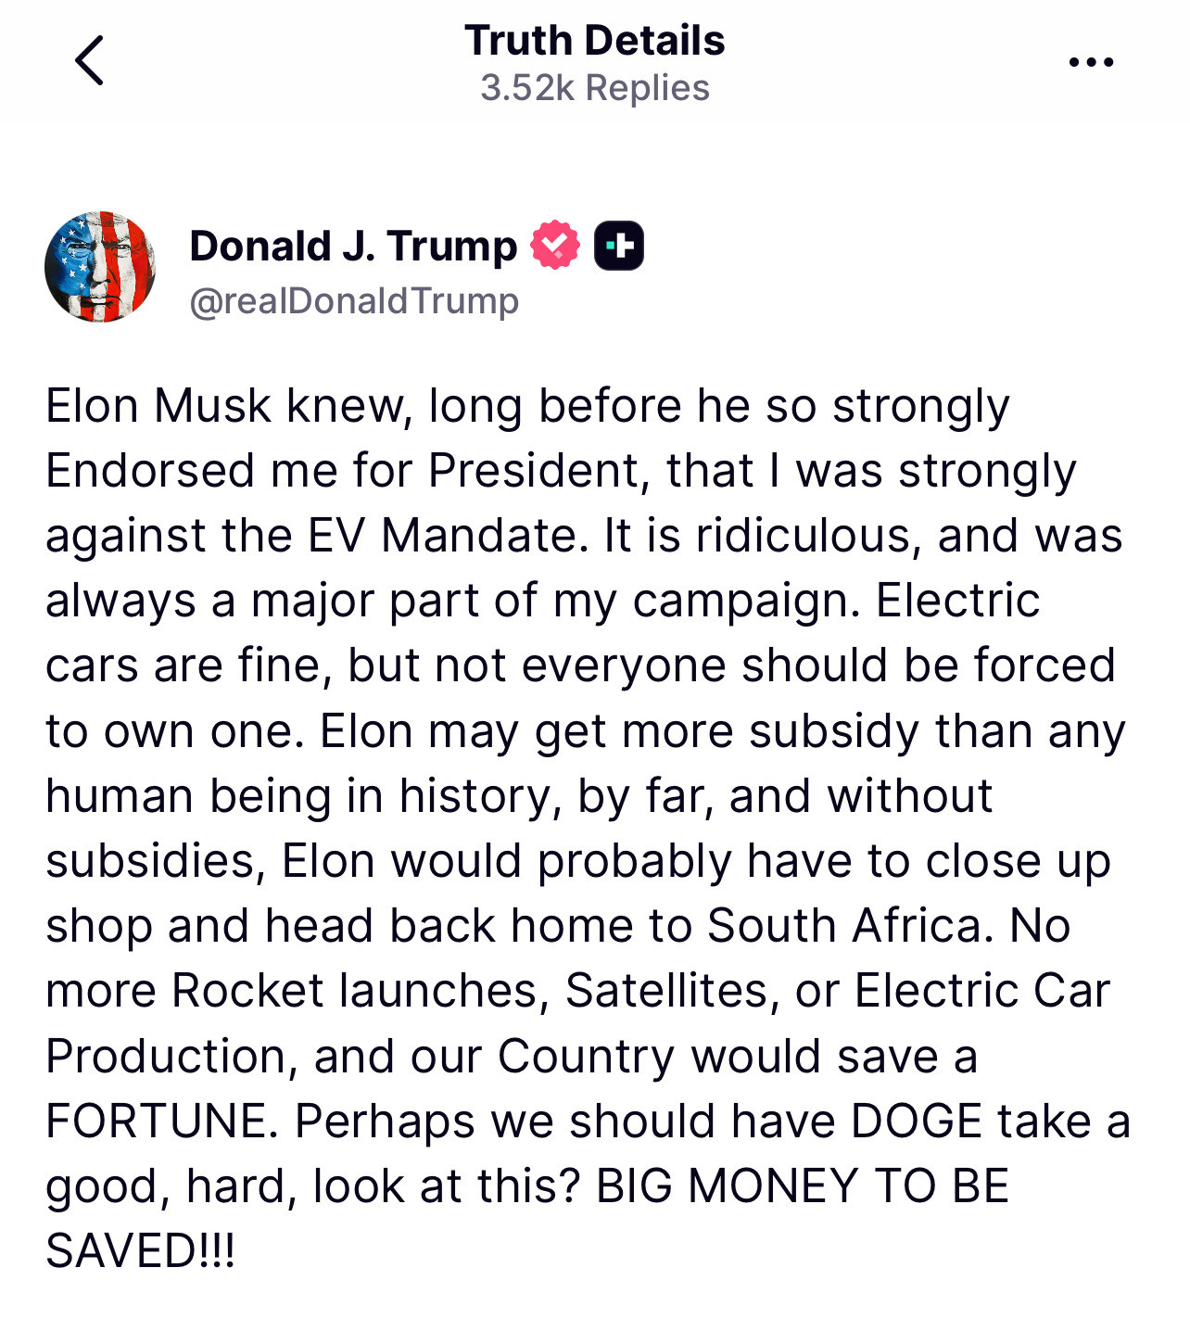Tap "Rocket launches" in the post body

(x=355, y=990)
